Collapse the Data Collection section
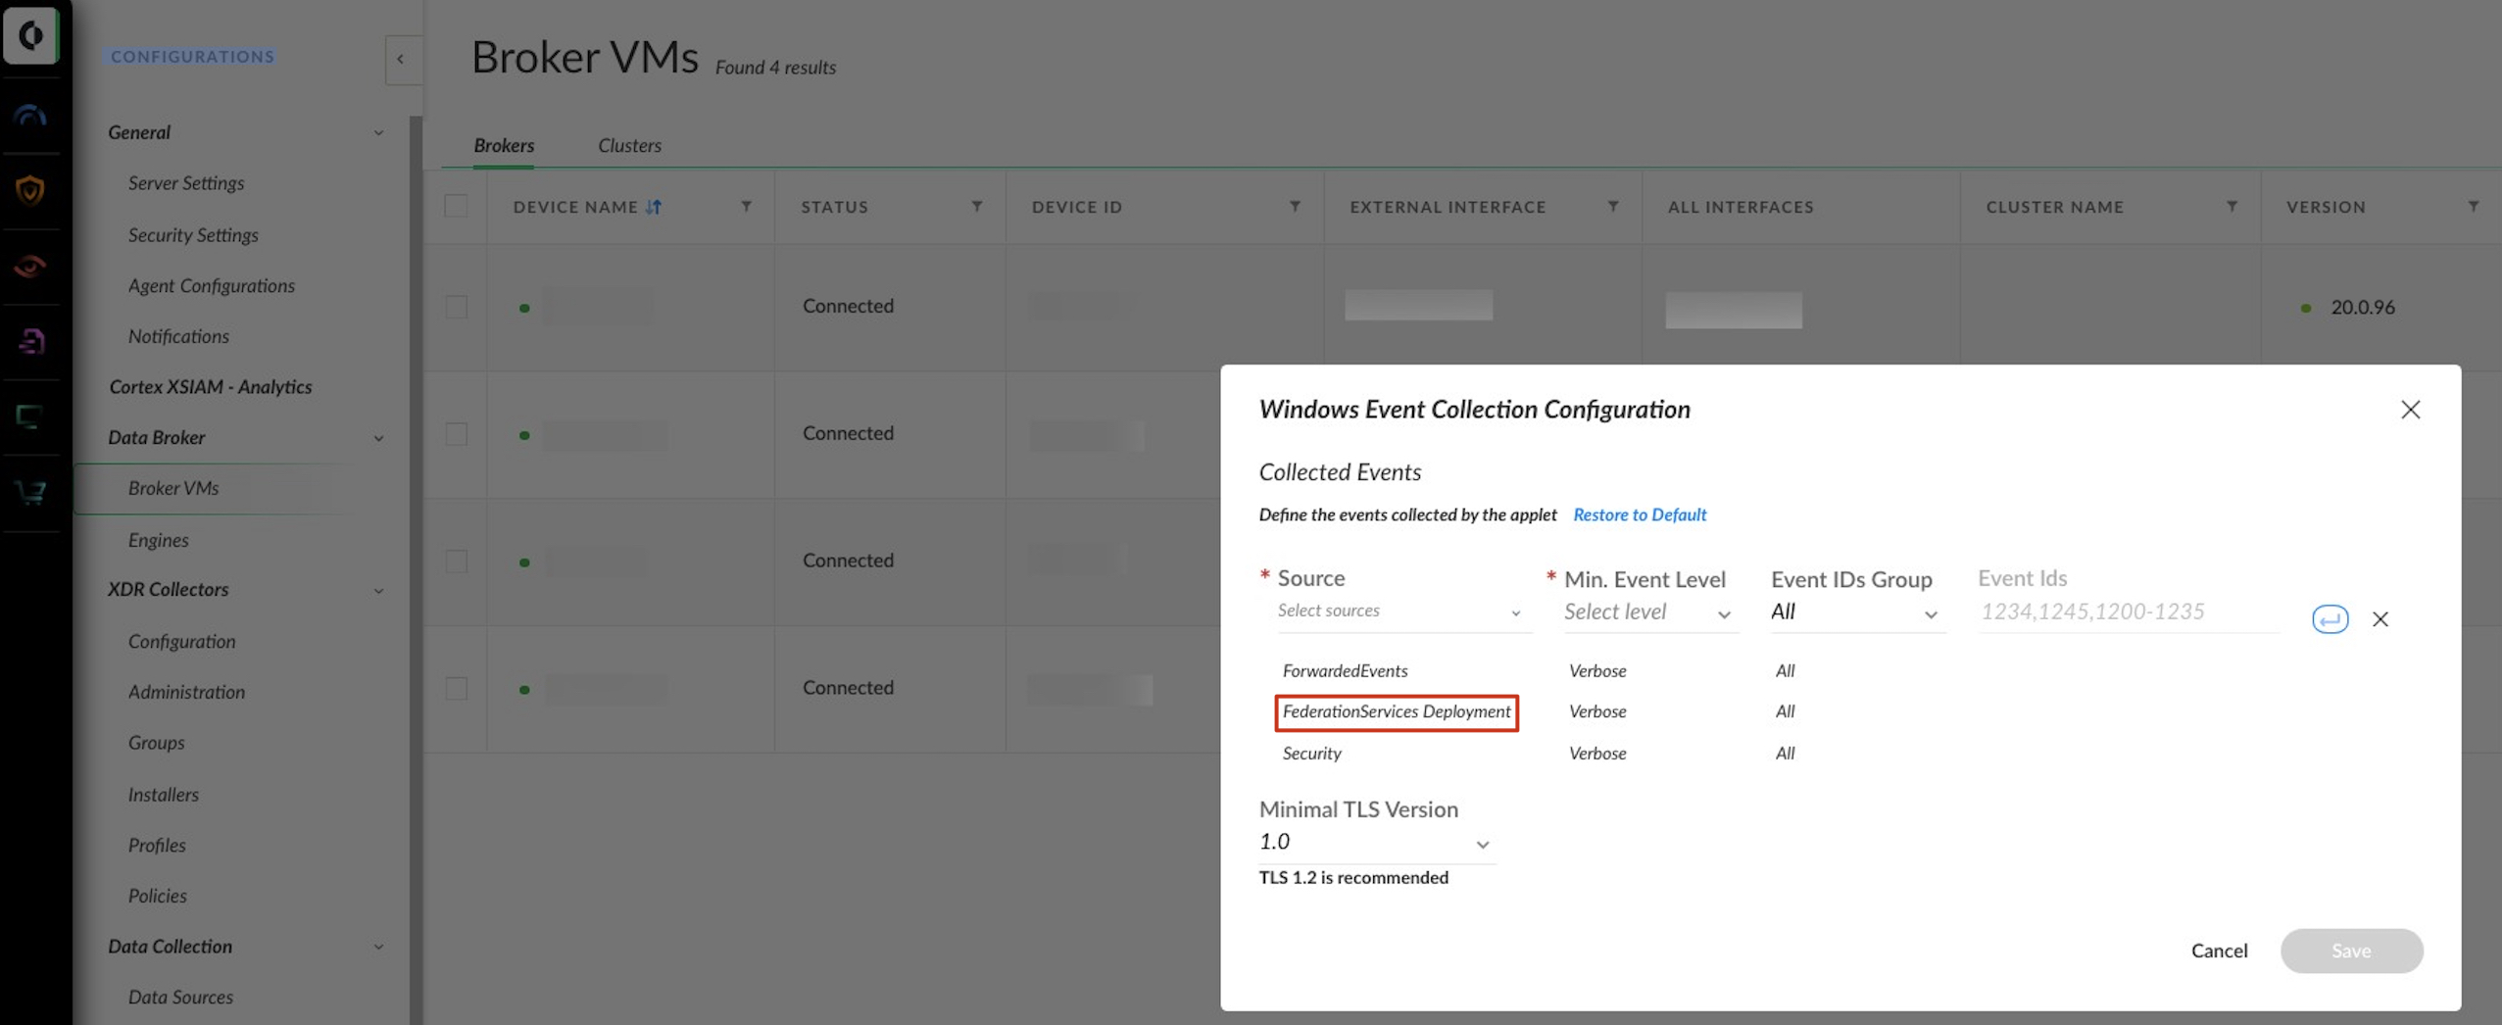The width and height of the screenshot is (2502, 1025). click(x=378, y=947)
